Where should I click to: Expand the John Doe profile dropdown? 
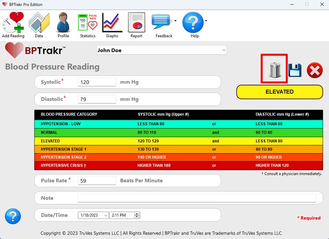point(223,50)
